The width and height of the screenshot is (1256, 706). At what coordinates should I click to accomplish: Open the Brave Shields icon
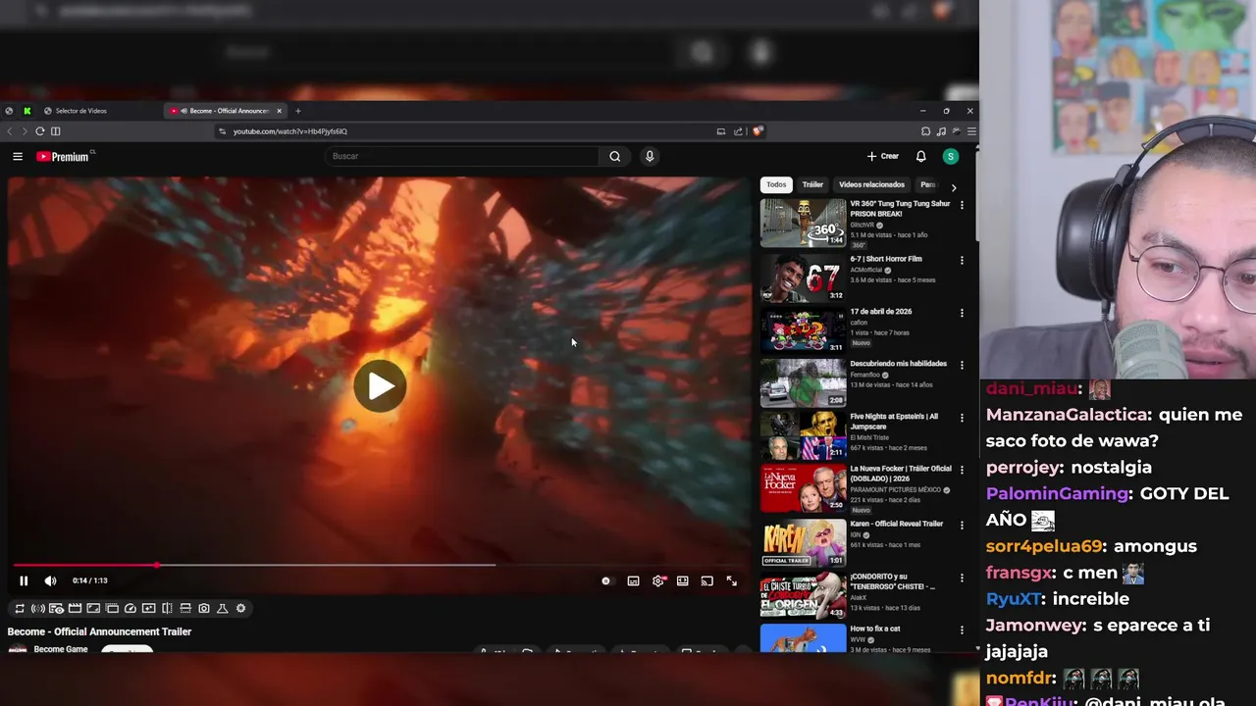click(x=758, y=131)
